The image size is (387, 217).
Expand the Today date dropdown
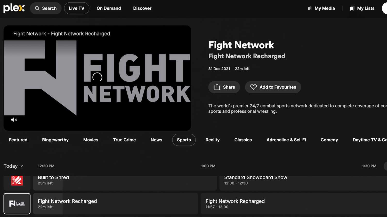13,166
